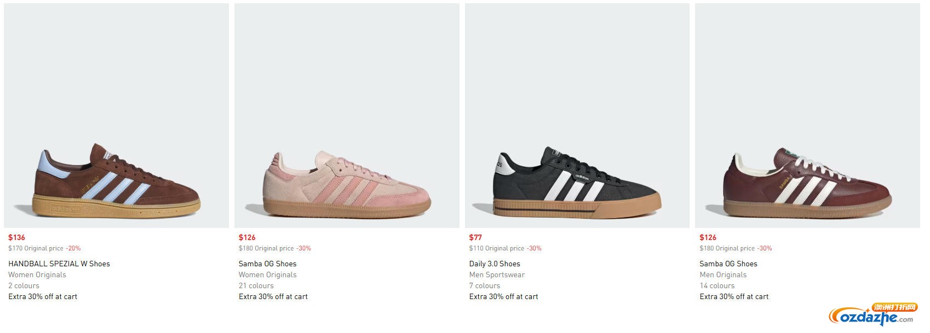
Task: Click Extra 30% off at cart under Daily 3.0
Action: coord(504,296)
